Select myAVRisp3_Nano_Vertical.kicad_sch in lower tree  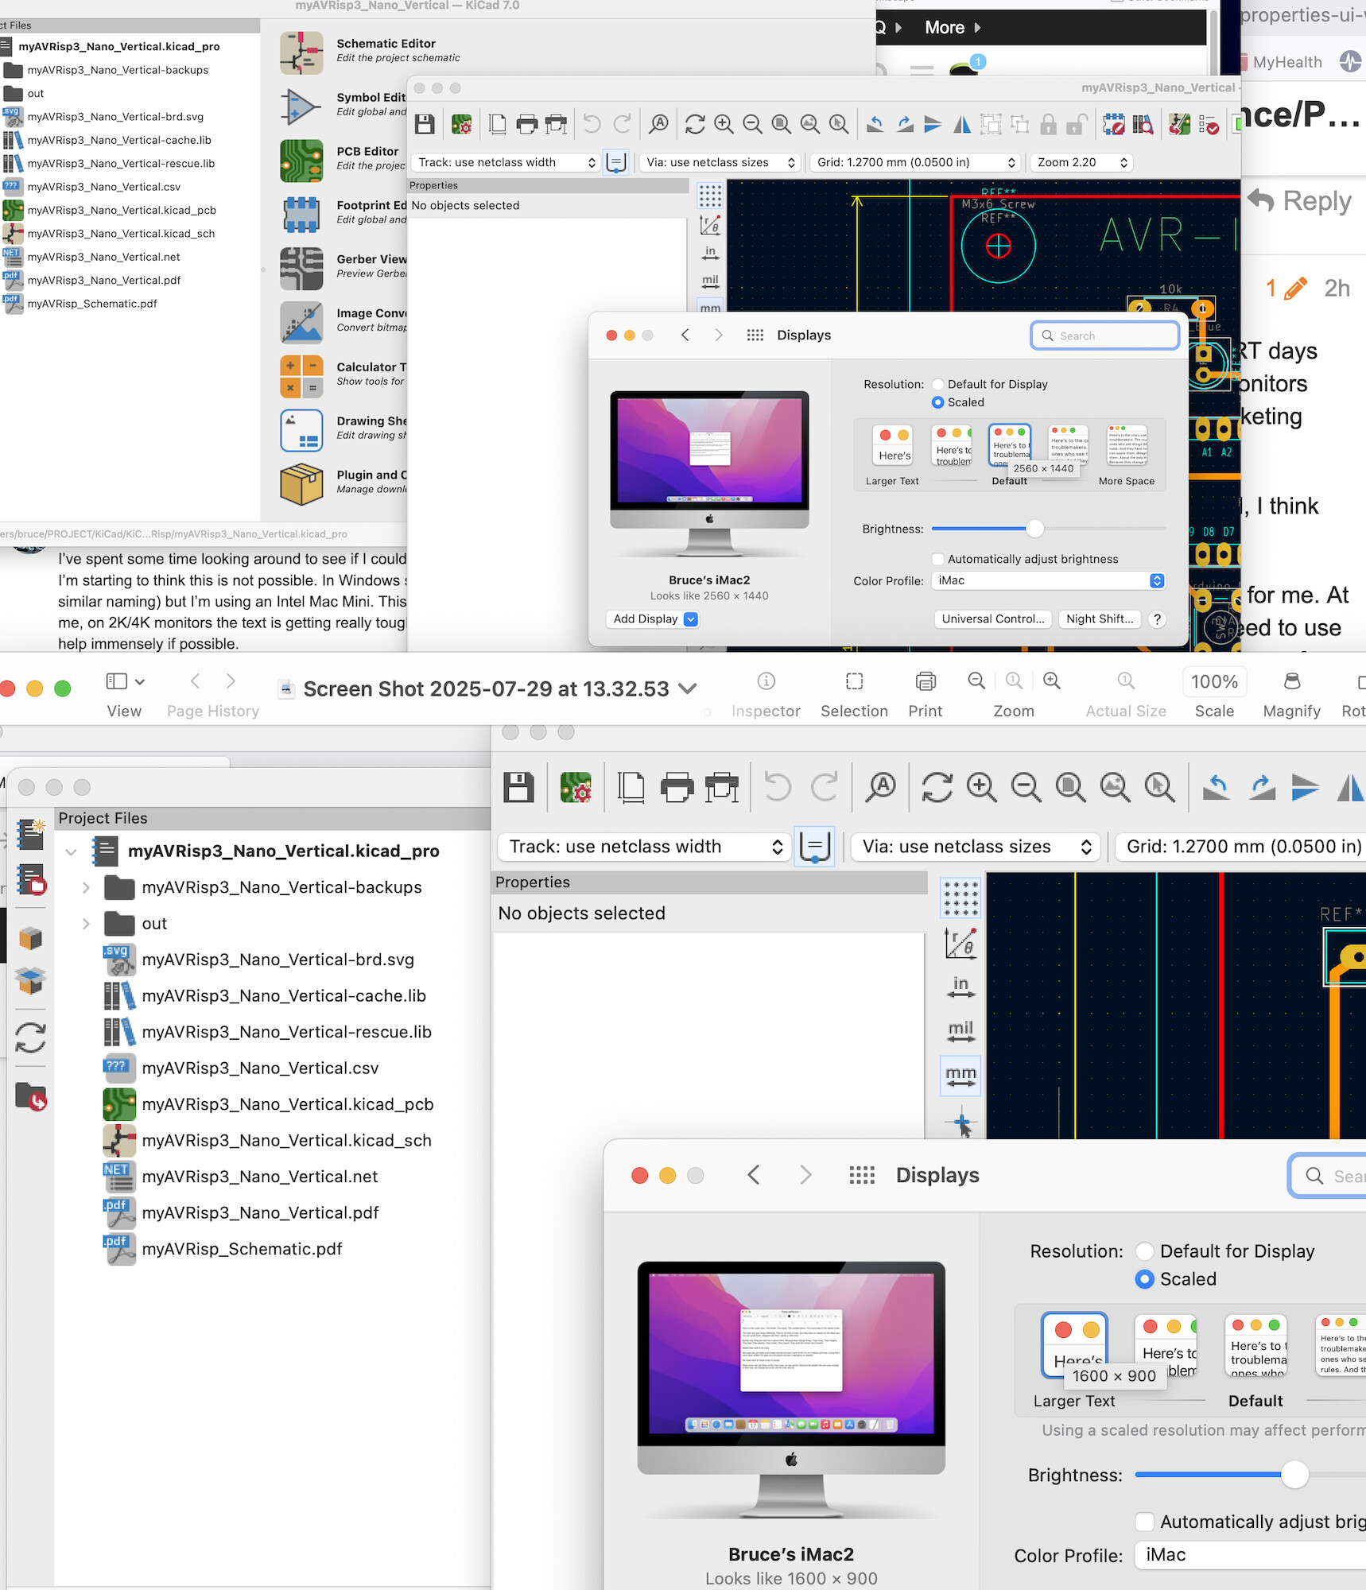[286, 1141]
